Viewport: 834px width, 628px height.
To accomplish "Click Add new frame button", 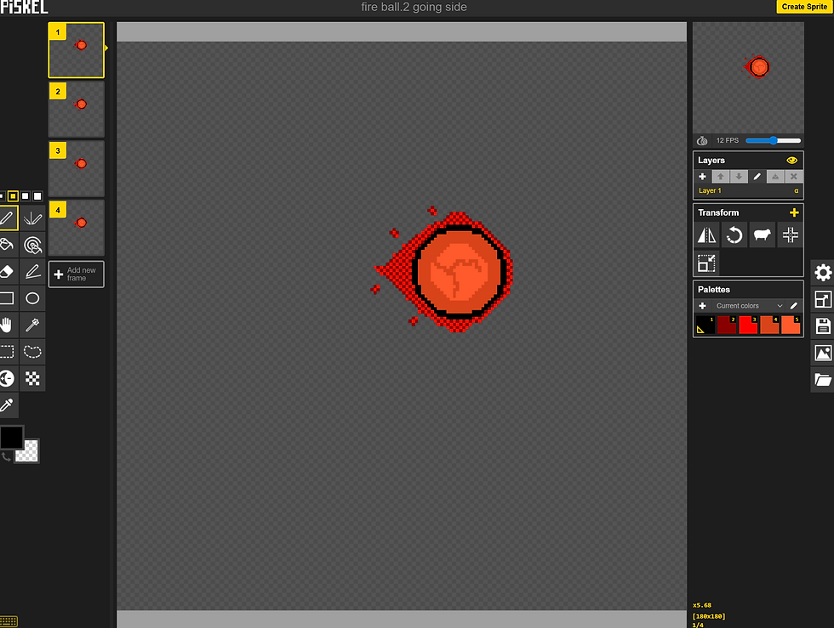I will coord(76,274).
